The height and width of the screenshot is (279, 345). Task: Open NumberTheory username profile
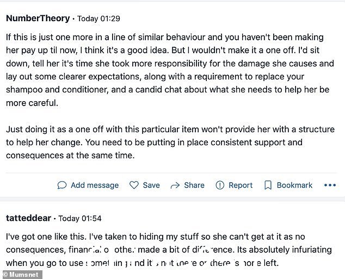38,18
